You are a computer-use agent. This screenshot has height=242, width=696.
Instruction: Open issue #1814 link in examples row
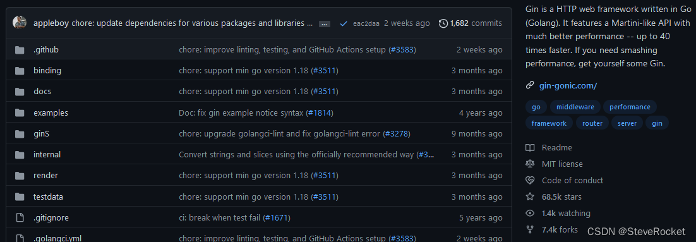[319, 112]
